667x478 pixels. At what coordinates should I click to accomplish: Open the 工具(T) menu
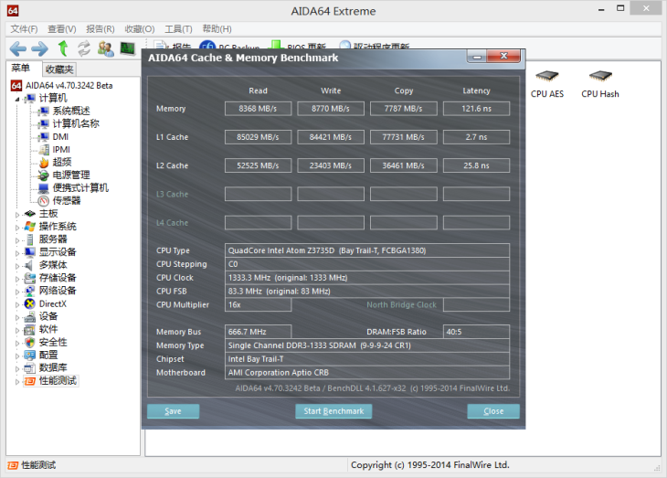[178, 29]
